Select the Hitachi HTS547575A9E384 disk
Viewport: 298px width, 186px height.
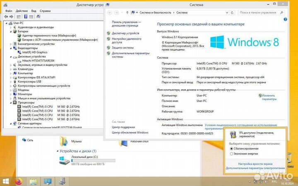click(x=38, y=60)
